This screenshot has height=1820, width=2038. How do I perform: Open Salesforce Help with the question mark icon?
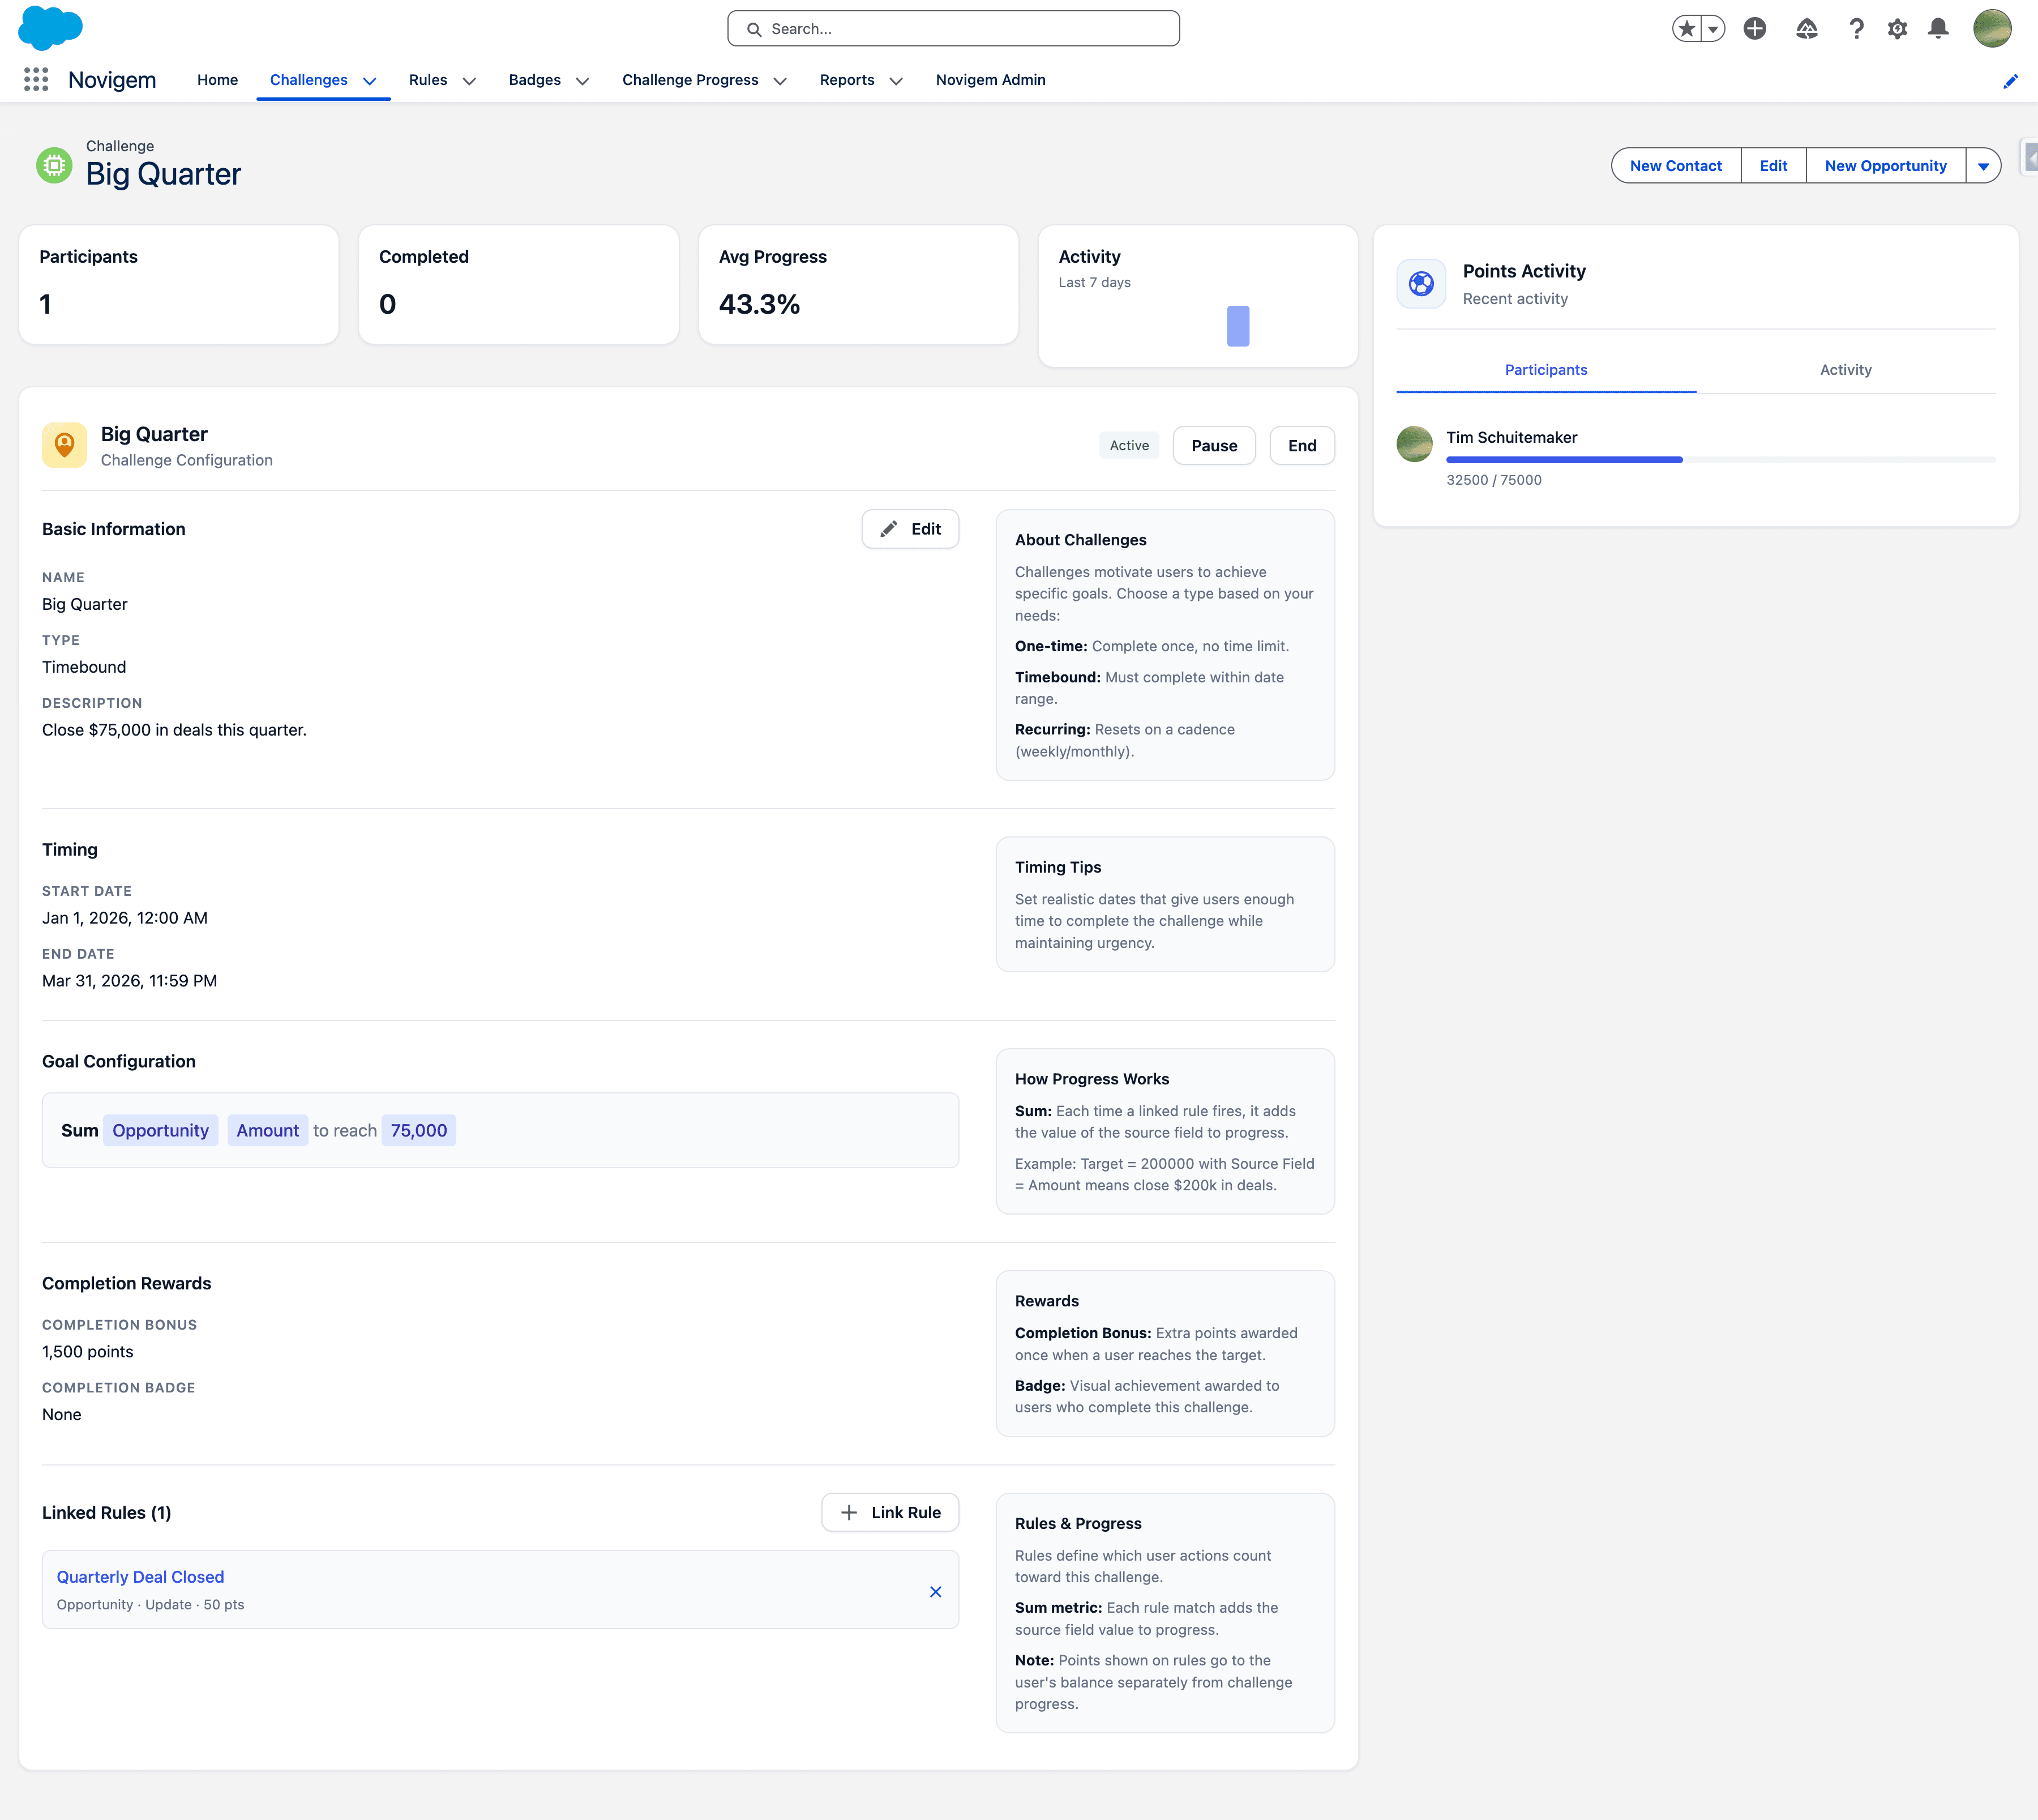[1856, 28]
